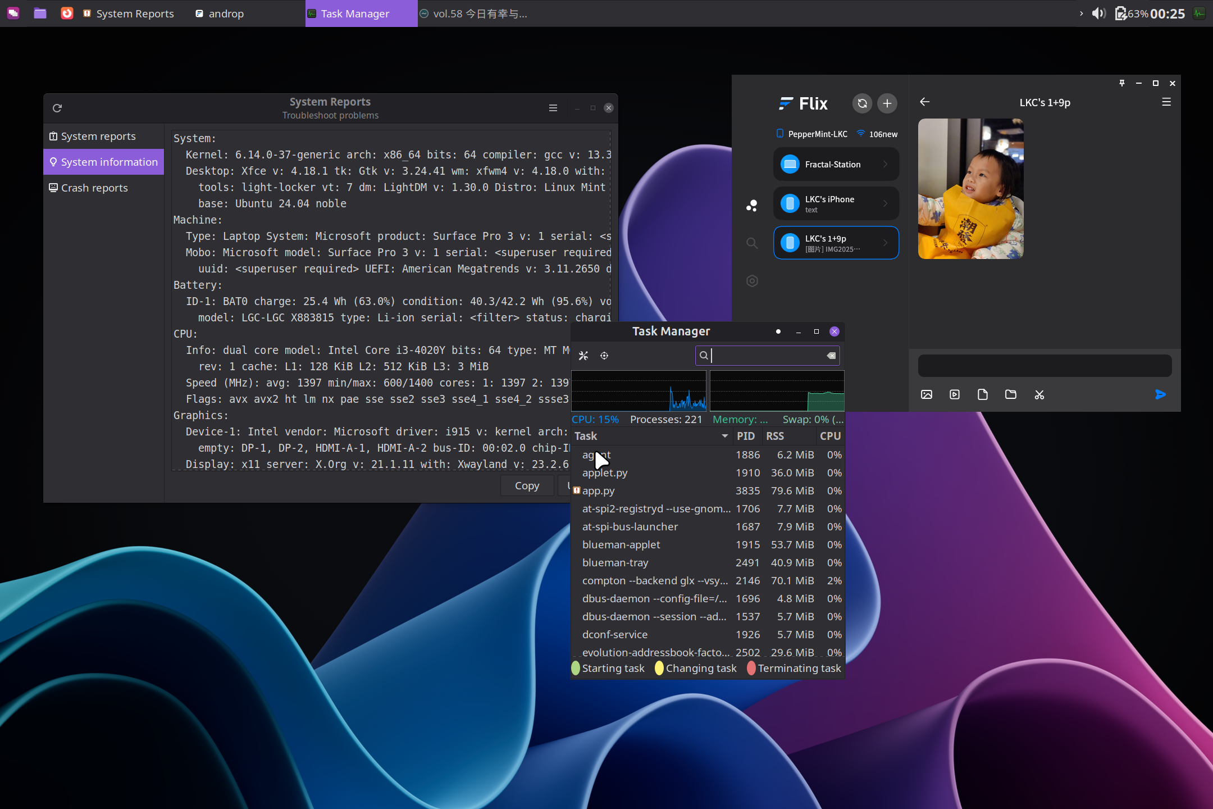Clear the Task Manager search field
1213x809 pixels.
(831, 356)
